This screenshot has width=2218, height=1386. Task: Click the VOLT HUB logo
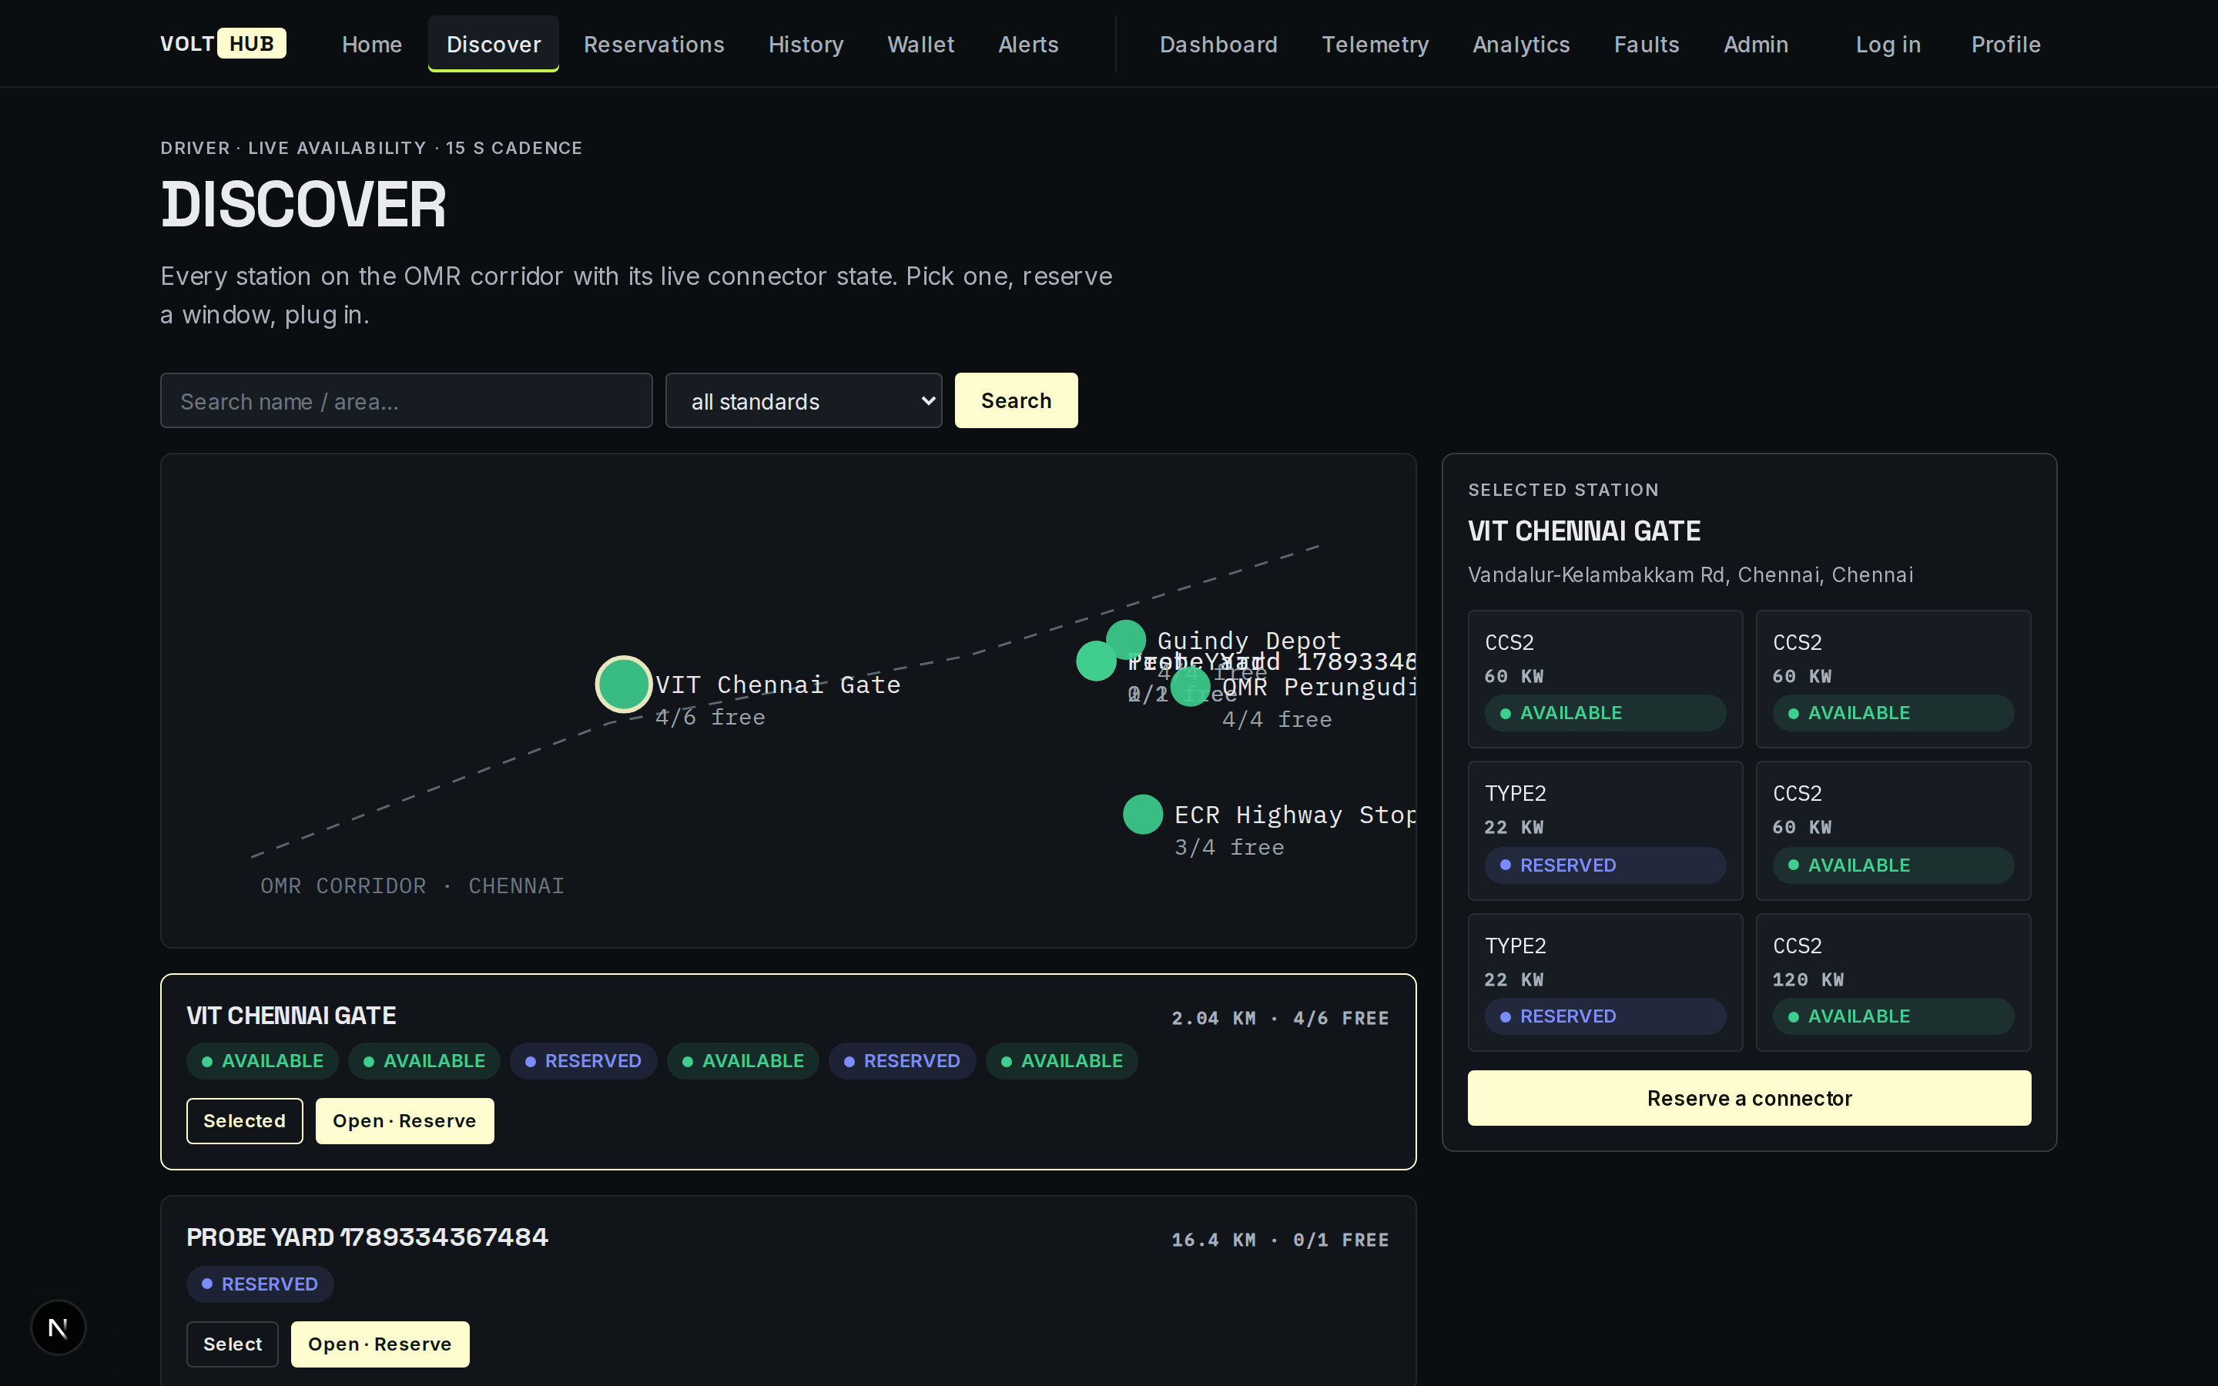tap(223, 43)
